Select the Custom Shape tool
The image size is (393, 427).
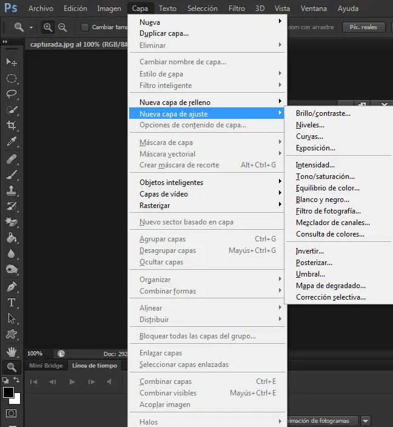(x=12, y=334)
